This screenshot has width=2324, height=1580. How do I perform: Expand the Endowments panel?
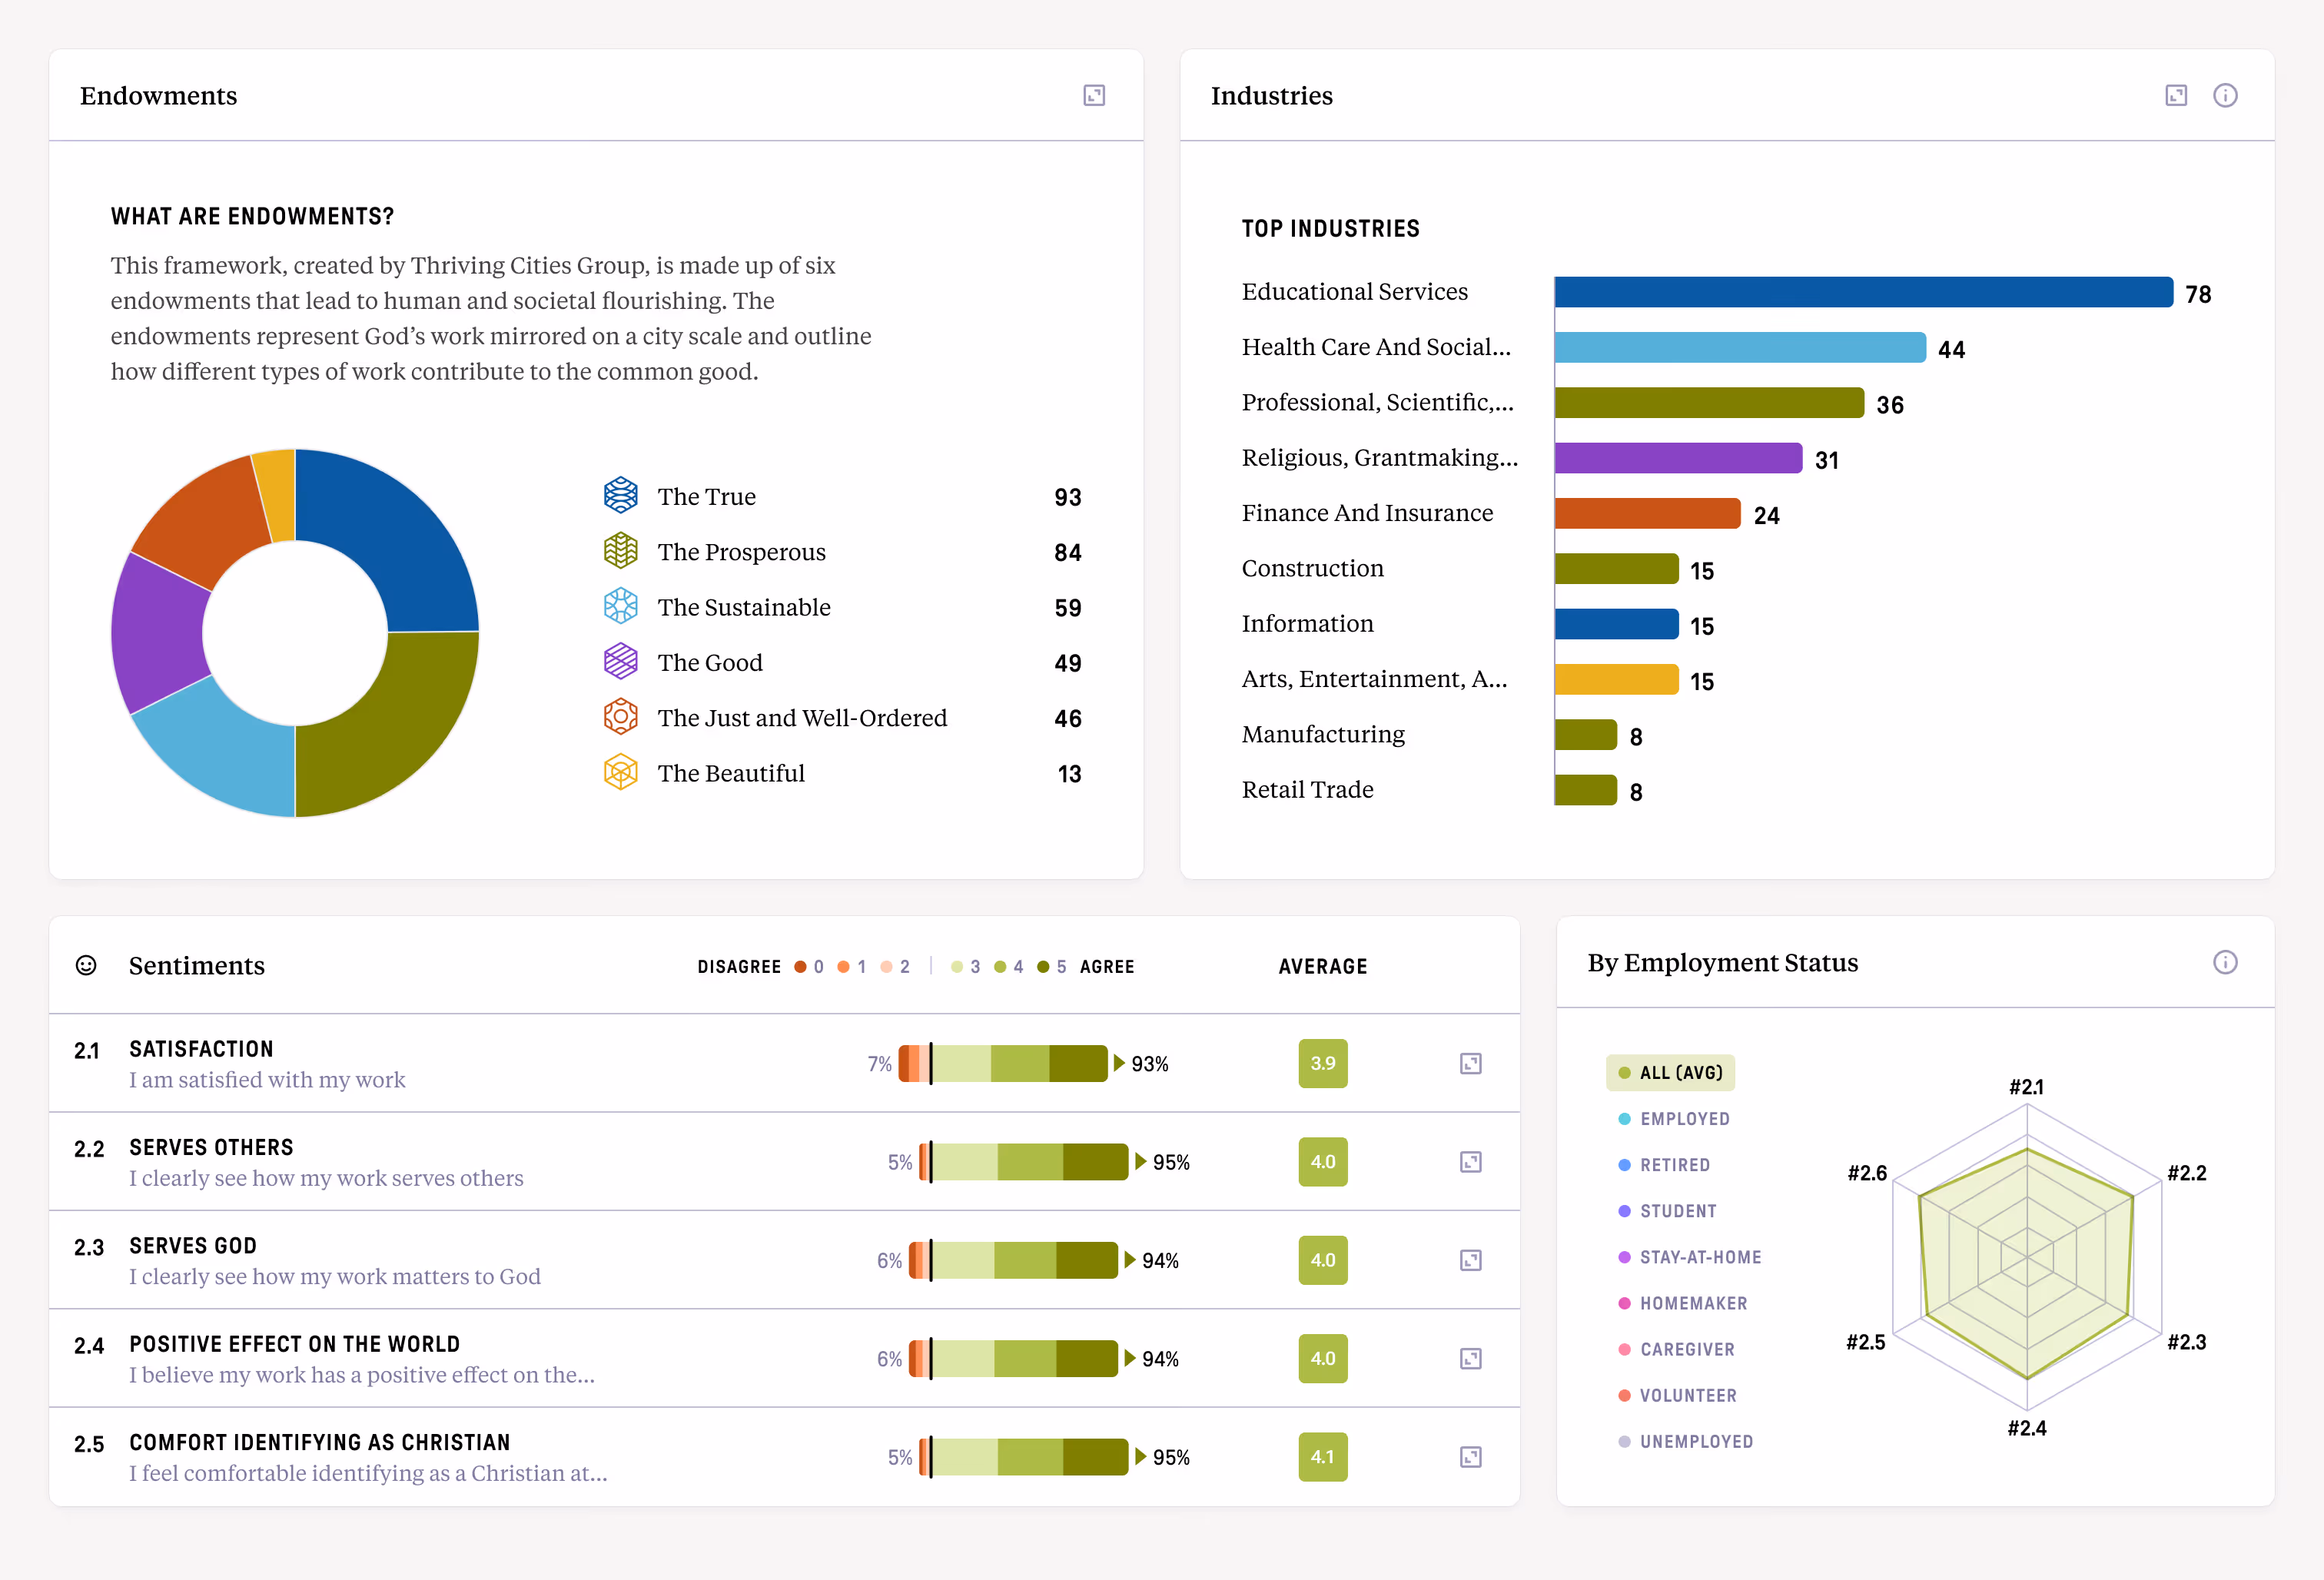1094,95
